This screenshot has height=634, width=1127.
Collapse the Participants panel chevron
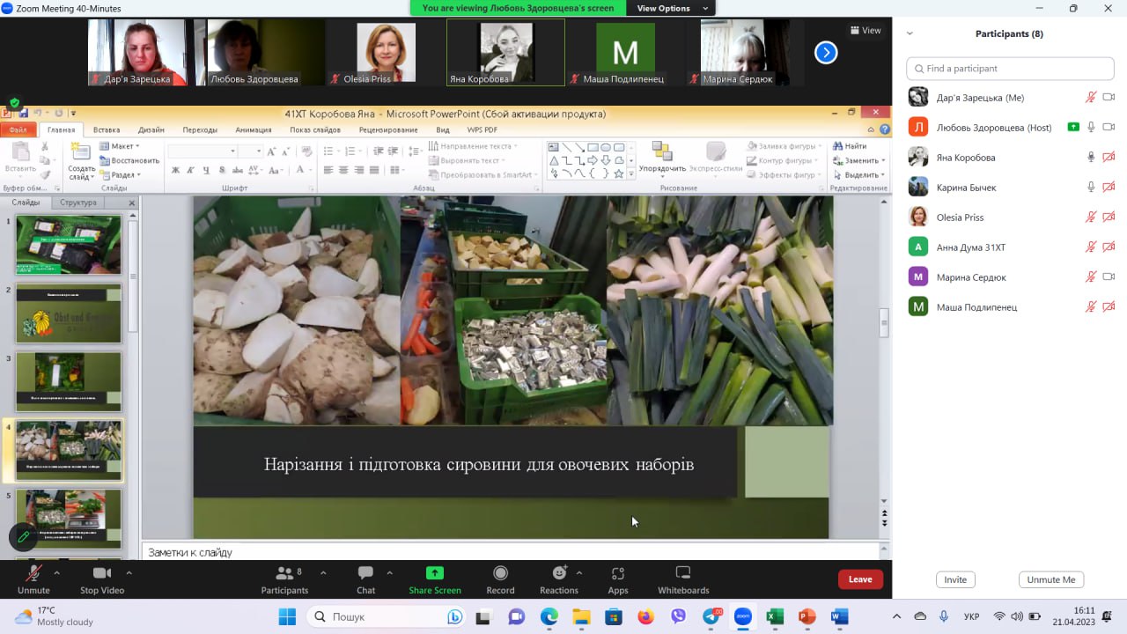[910, 33]
